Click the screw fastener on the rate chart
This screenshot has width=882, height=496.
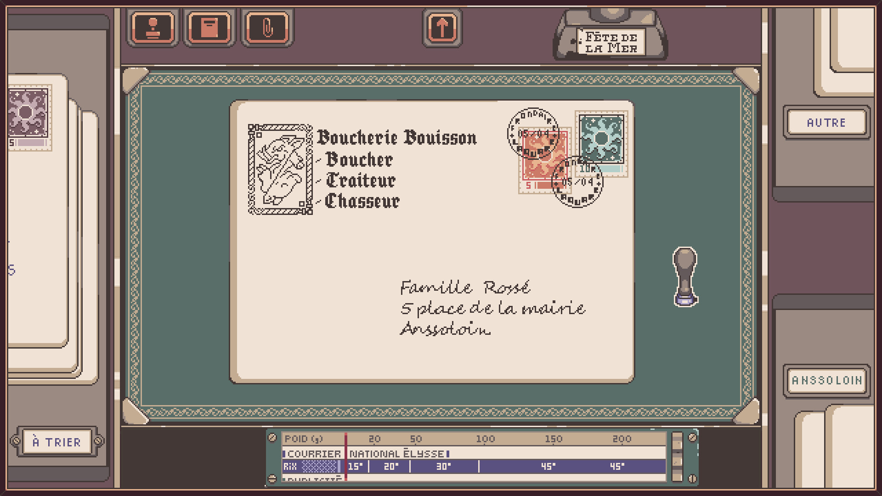(x=273, y=439)
